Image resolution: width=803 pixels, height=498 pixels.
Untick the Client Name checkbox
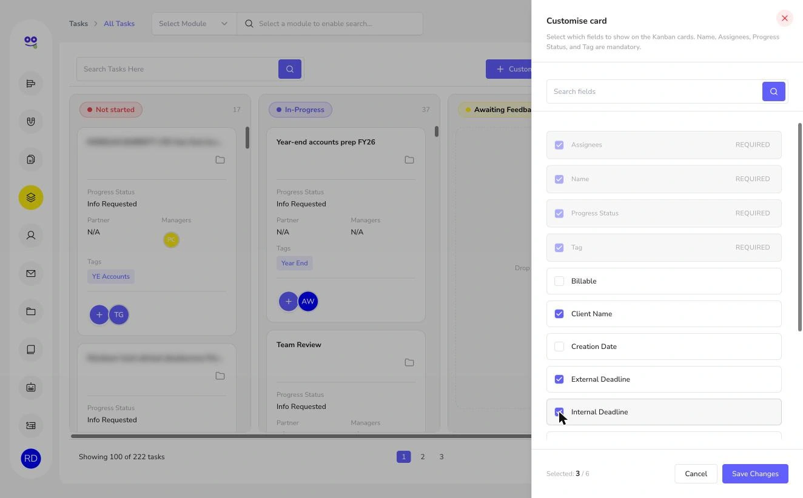(x=559, y=314)
